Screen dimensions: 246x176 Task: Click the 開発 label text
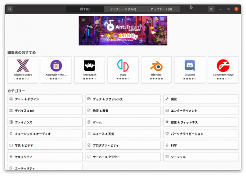click(174, 99)
